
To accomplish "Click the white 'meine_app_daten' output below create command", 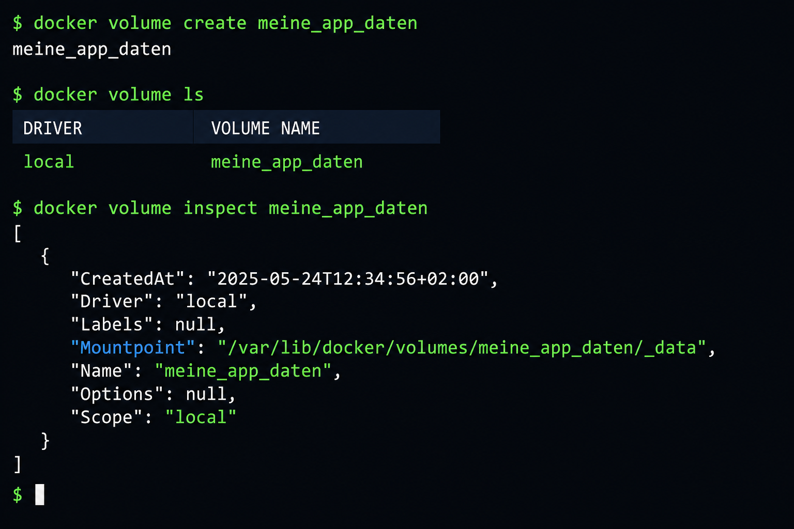I will point(91,50).
